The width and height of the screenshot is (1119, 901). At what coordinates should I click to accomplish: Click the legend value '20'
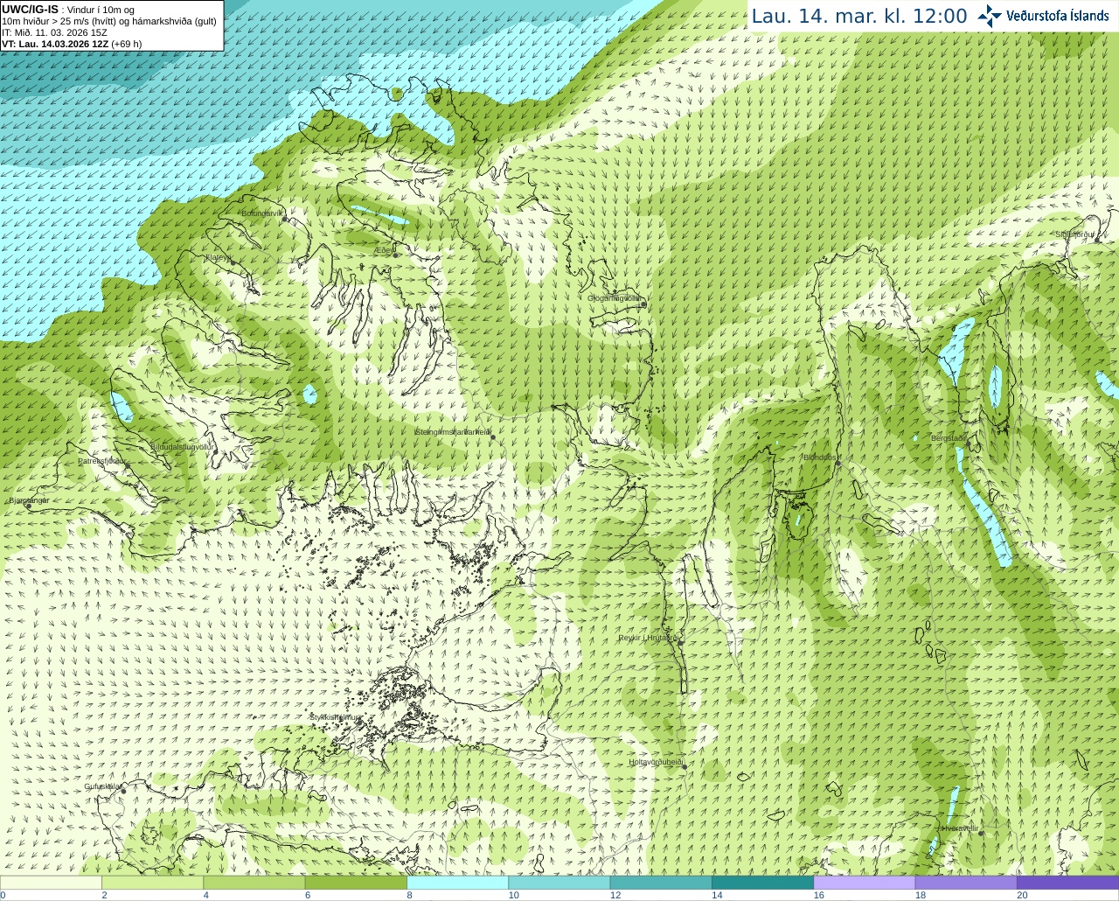[x=1022, y=895]
